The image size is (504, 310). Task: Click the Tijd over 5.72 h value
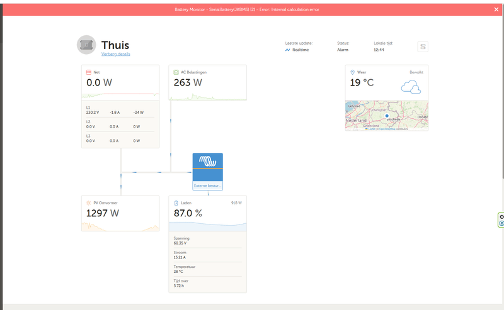tap(179, 285)
